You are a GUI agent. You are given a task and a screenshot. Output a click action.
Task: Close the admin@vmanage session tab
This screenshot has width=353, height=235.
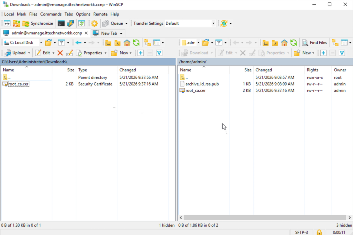pos(86,33)
